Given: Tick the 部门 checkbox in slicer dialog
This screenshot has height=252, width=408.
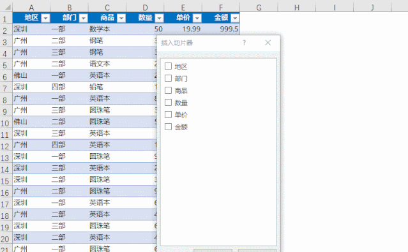Looking at the screenshot, I should (x=168, y=78).
